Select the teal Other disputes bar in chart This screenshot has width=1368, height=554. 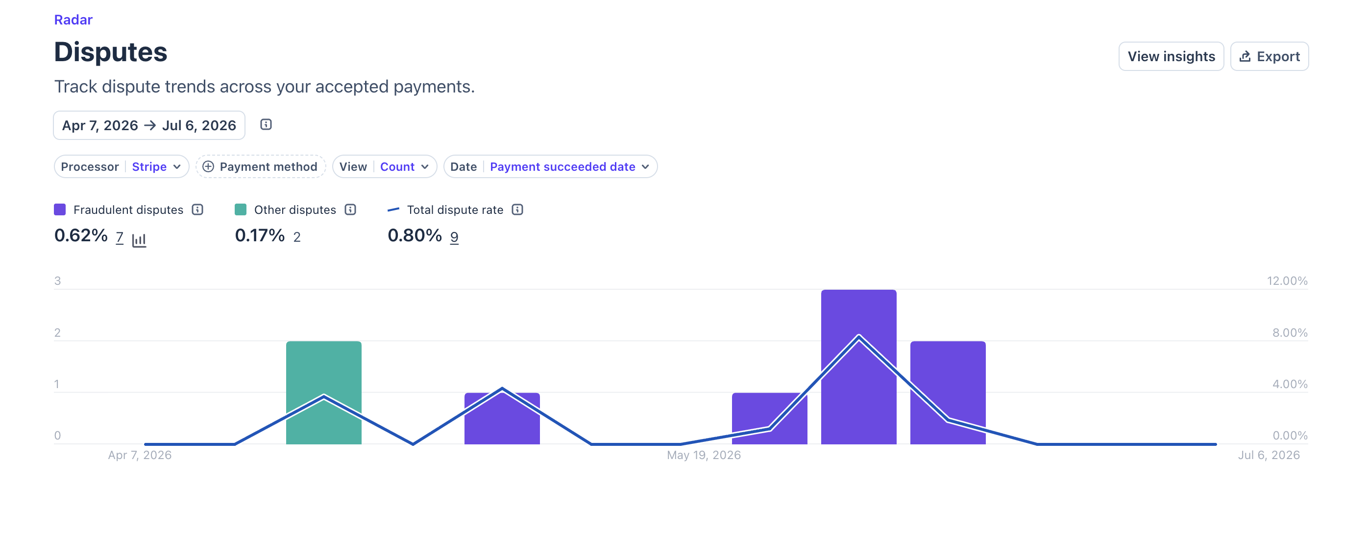324,392
